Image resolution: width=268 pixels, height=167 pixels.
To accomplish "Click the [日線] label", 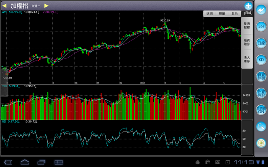I will pos(248,13).
